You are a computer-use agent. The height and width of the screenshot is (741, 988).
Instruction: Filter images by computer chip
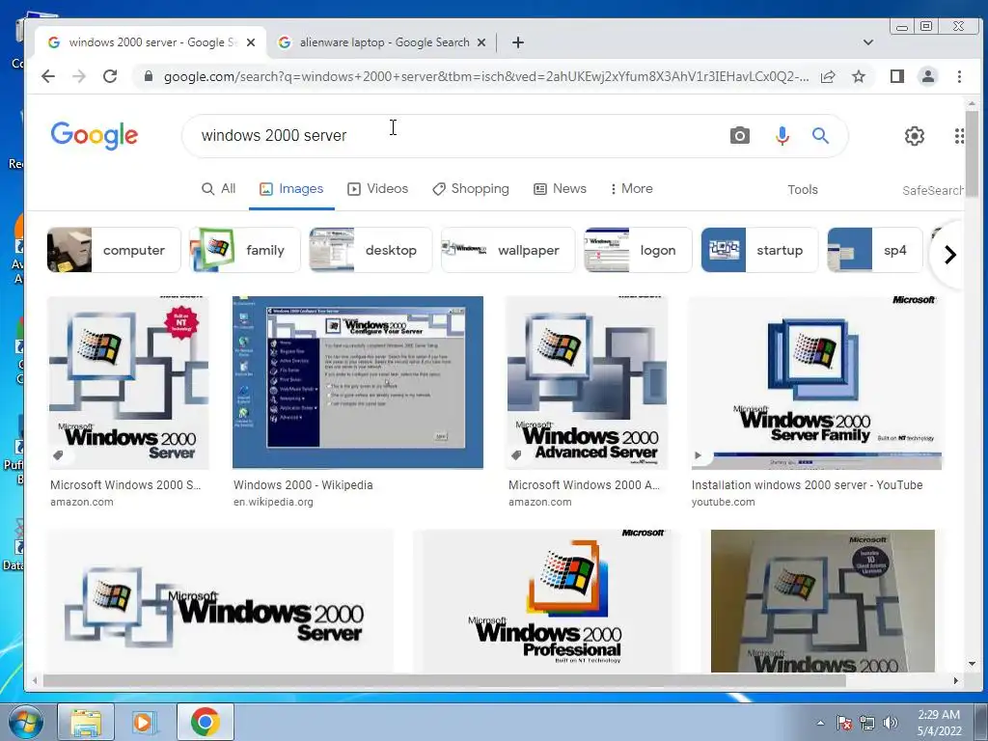pos(114,250)
